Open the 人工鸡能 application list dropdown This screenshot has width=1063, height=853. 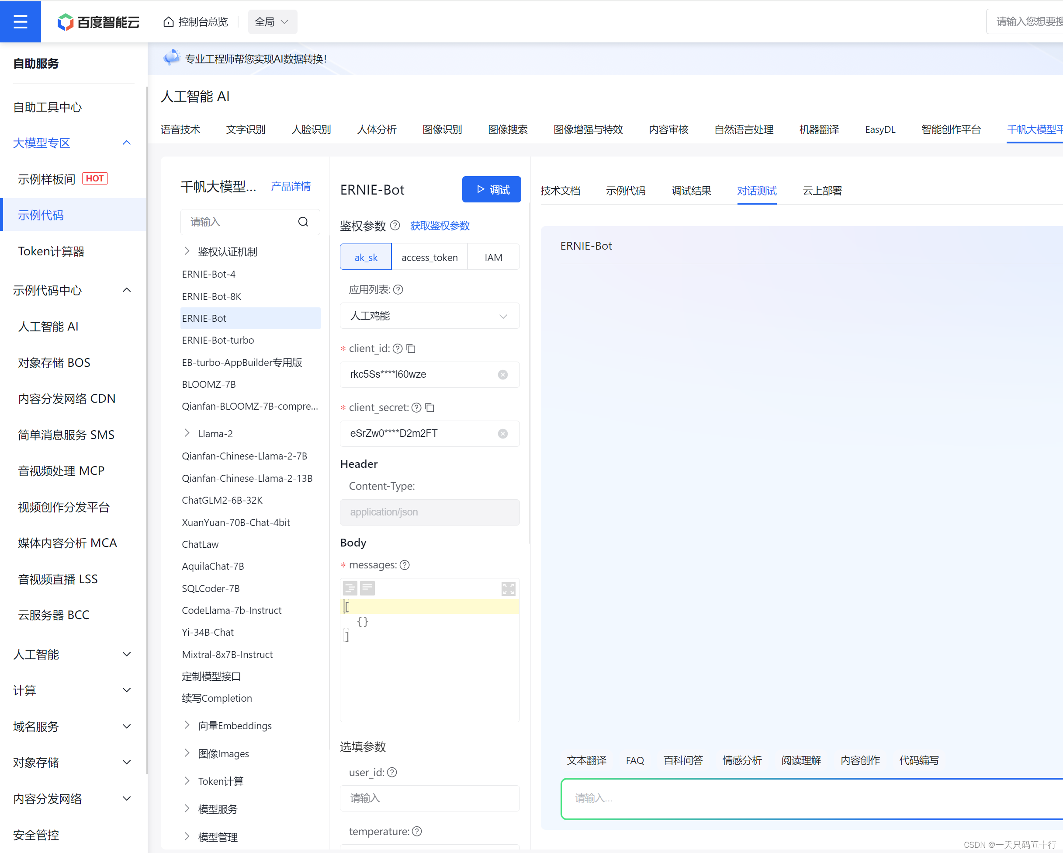coord(429,316)
